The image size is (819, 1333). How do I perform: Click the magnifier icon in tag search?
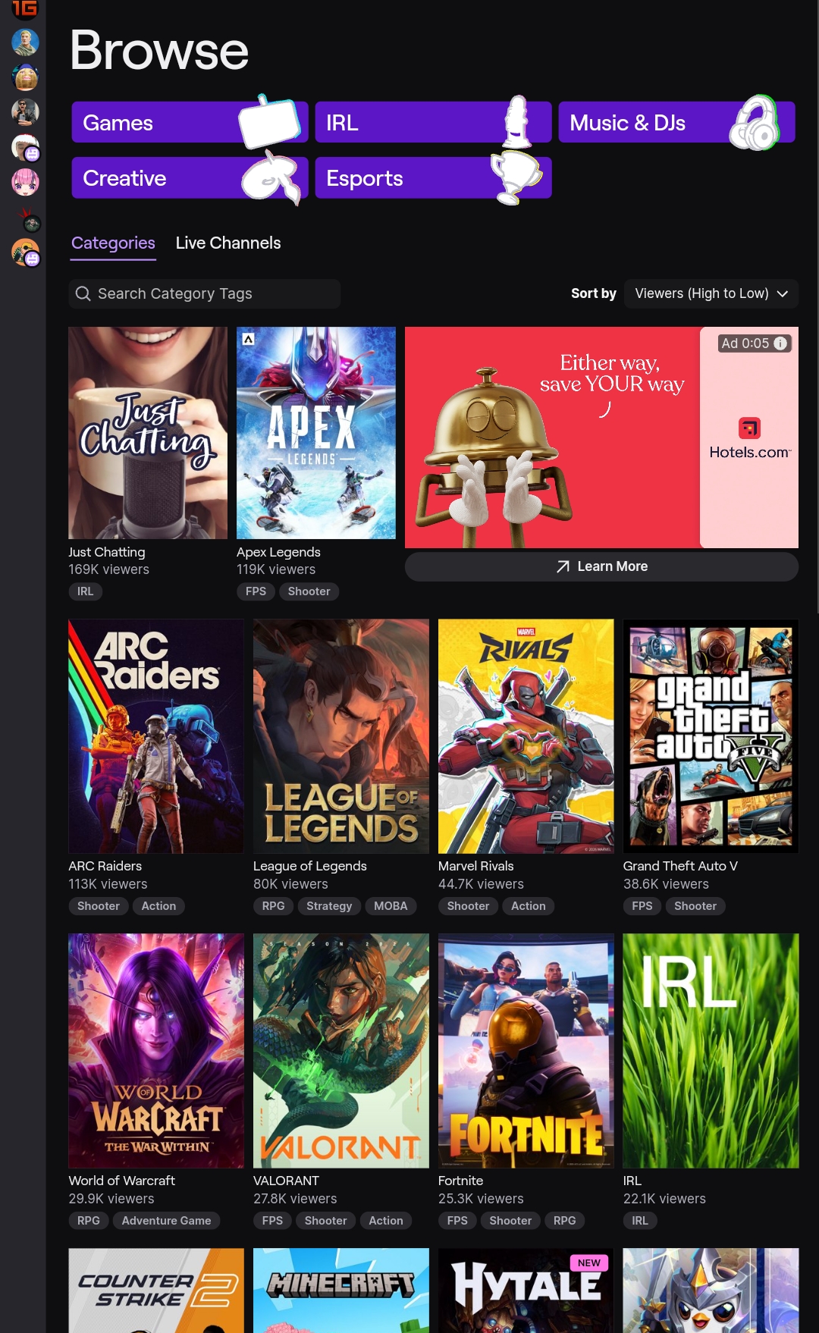[83, 293]
